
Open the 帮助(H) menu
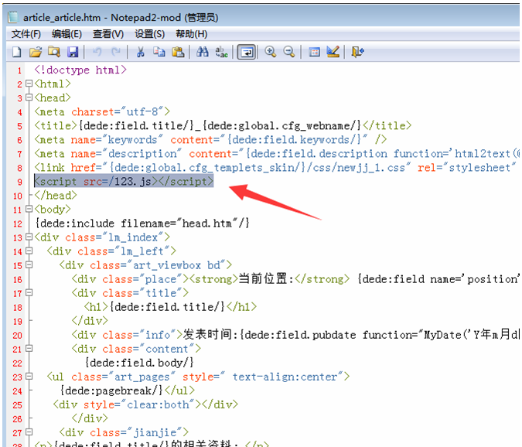tap(192, 34)
